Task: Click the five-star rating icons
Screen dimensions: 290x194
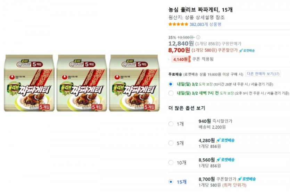Action: click(x=178, y=24)
